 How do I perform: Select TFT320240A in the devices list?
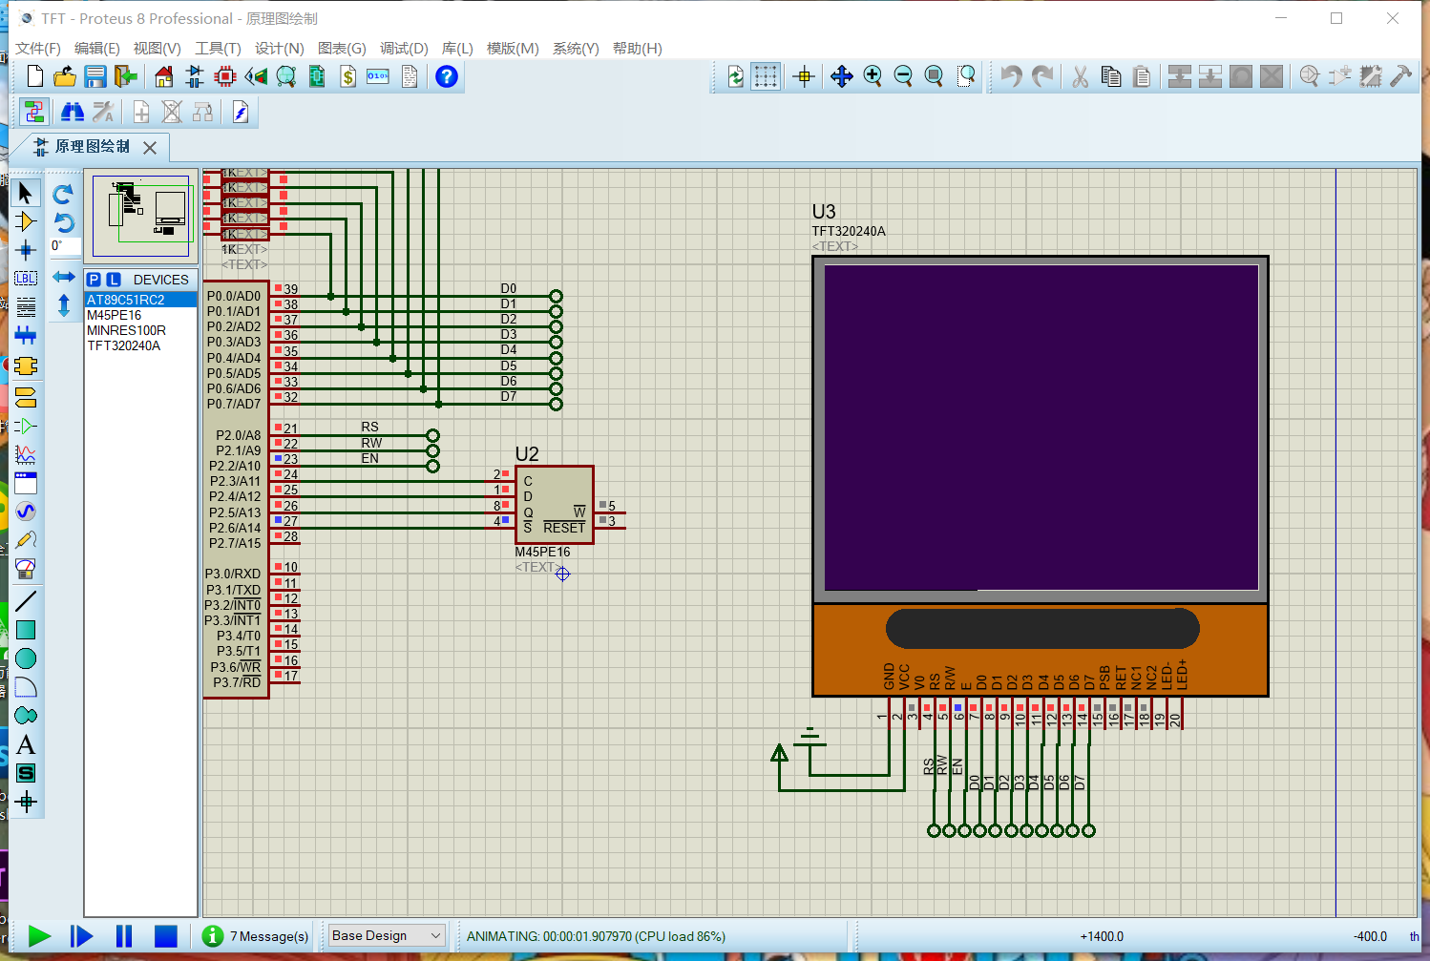point(141,345)
